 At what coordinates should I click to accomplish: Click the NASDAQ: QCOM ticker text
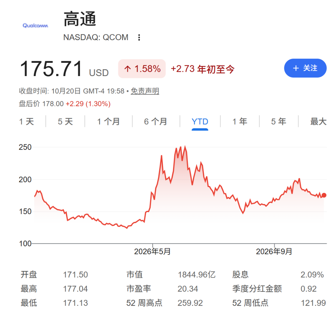[x=96, y=38]
